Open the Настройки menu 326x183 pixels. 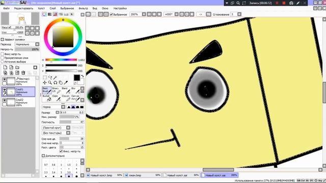coord(120,8)
